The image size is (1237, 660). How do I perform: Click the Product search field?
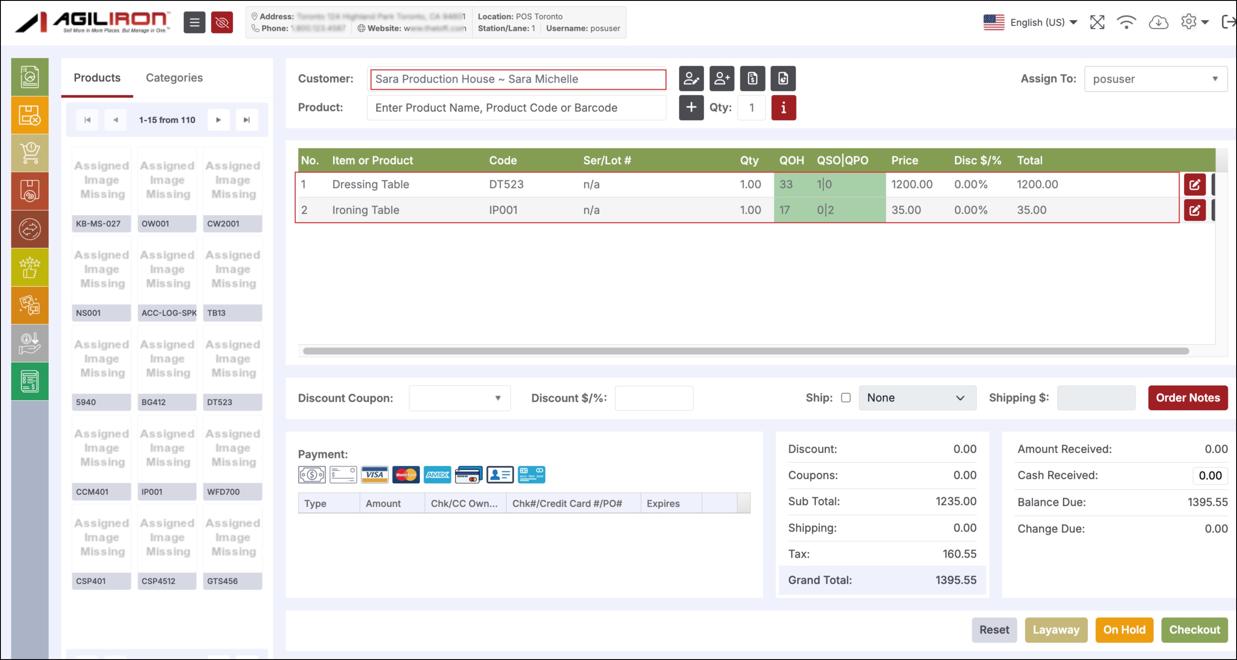pos(516,108)
